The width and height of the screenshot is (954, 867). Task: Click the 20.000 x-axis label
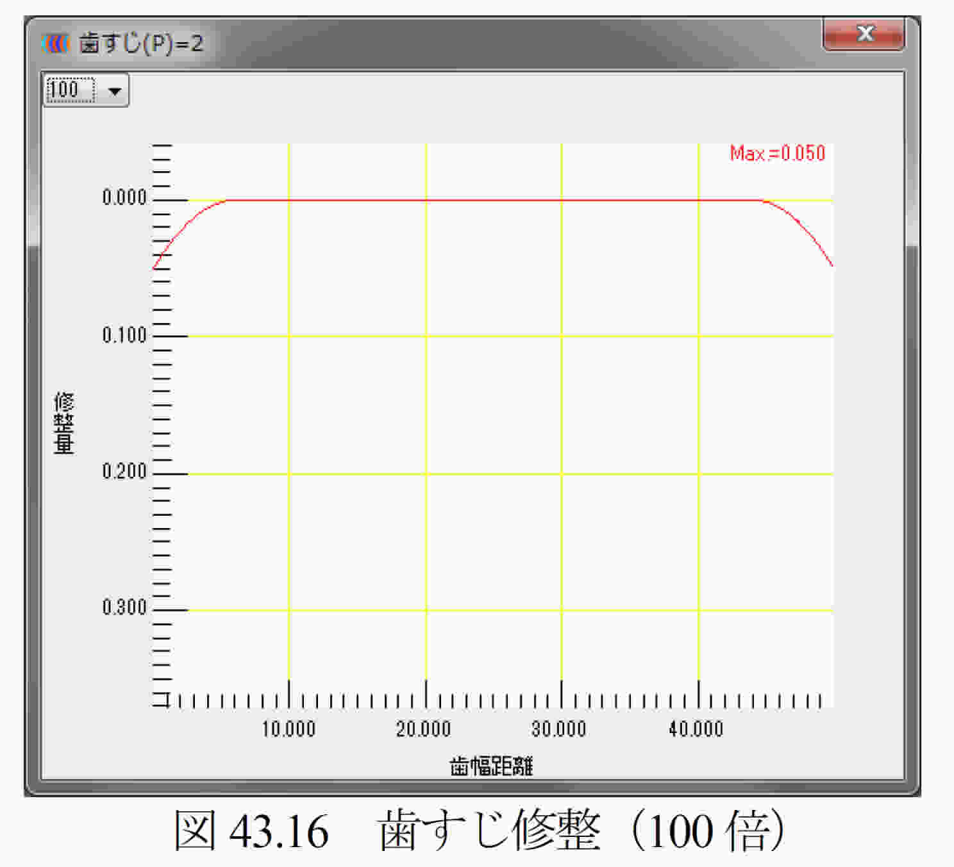[x=423, y=729]
